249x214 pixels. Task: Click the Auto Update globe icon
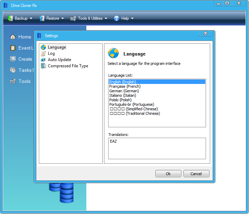tap(43, 60)
